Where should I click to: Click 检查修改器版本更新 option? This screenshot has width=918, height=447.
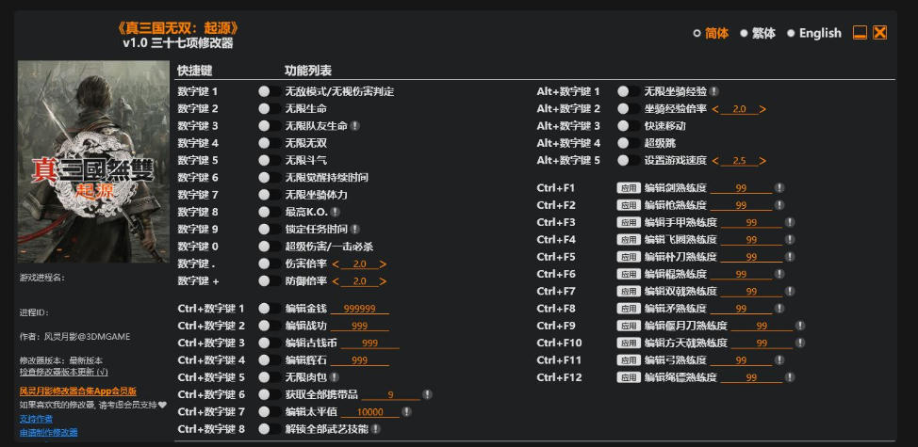pos(64,372)
